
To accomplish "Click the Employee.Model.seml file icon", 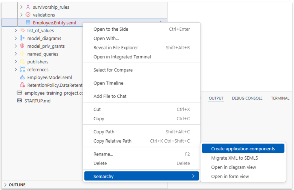I will (22, 77).
